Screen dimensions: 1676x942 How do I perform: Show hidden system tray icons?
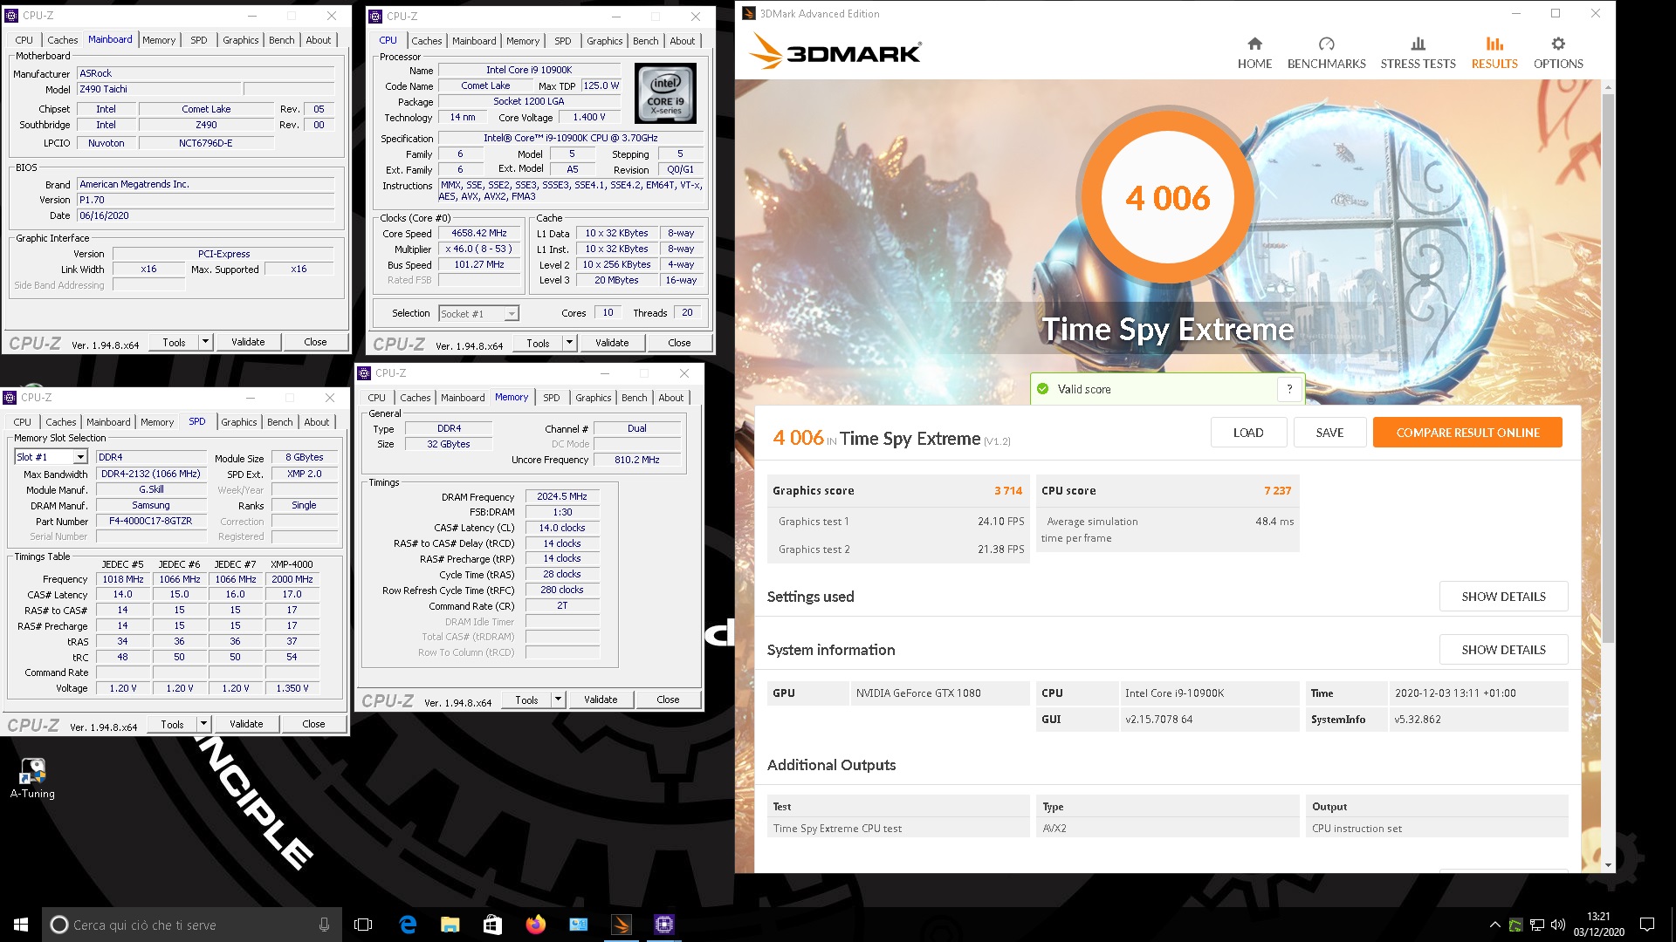pos(1494,925)
